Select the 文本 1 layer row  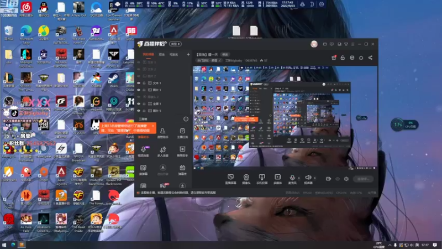163,83
